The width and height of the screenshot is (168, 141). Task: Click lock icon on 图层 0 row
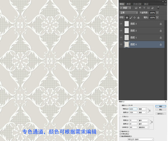pos(161,45)
